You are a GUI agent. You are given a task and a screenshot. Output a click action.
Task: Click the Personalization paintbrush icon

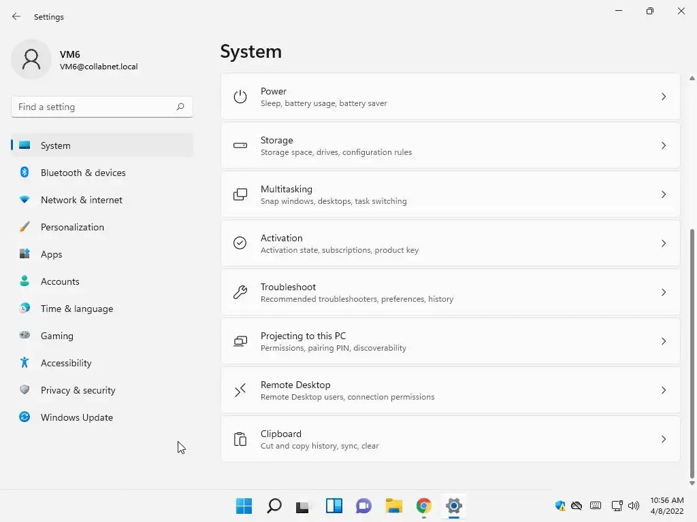click(25, 227)
